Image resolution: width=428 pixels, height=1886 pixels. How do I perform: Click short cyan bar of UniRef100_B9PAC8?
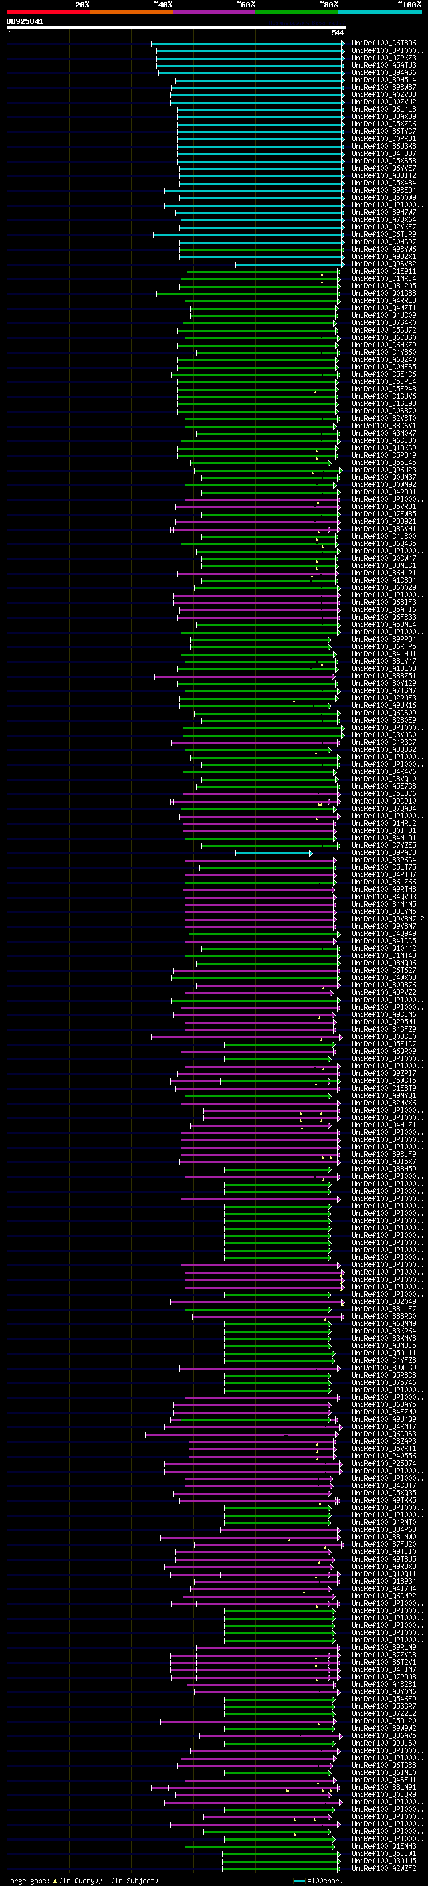pos(274,853)
